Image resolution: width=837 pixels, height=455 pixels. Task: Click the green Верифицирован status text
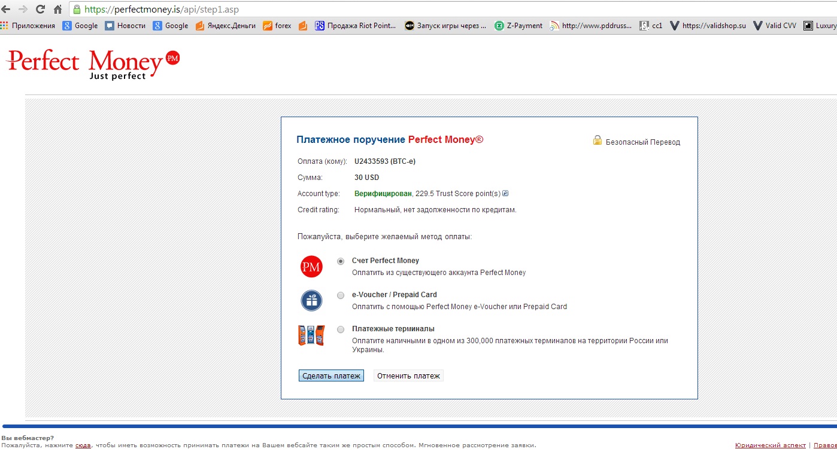pyautogui.click(x=383, y=194)
